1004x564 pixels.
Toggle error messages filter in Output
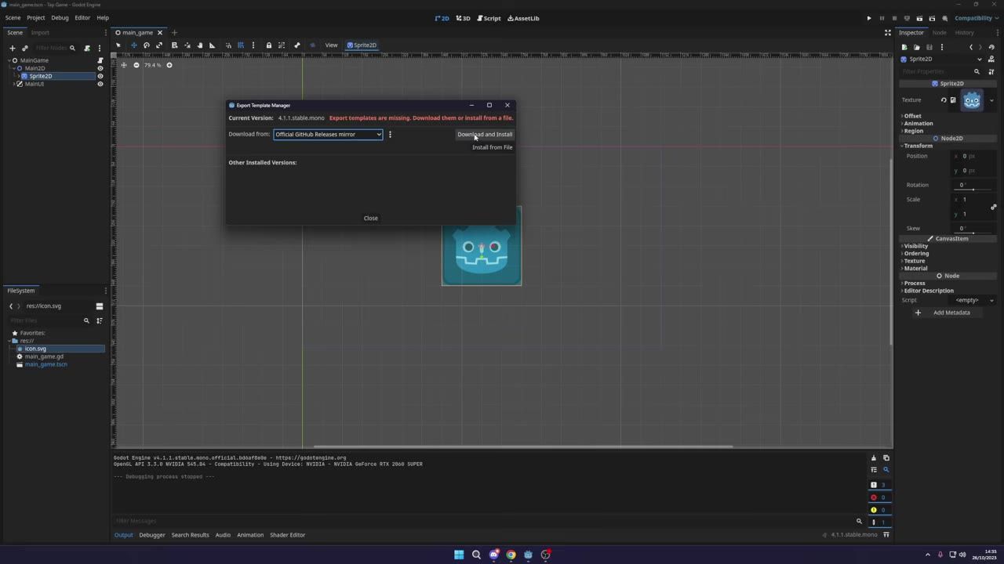pyautogui.click(x=878, y=497)
